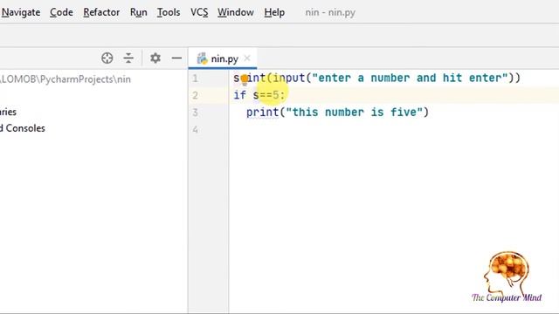
Task: Hide the project tool window
Action: coord(176,58)
